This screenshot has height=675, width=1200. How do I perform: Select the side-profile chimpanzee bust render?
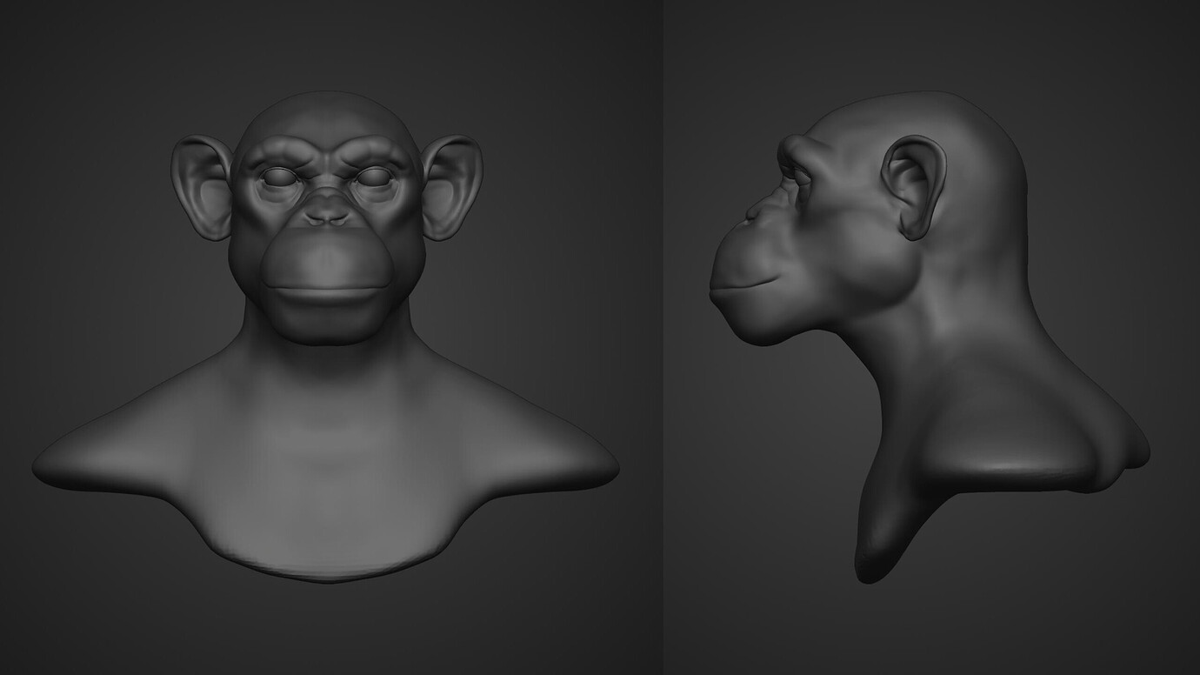(929, 337)
